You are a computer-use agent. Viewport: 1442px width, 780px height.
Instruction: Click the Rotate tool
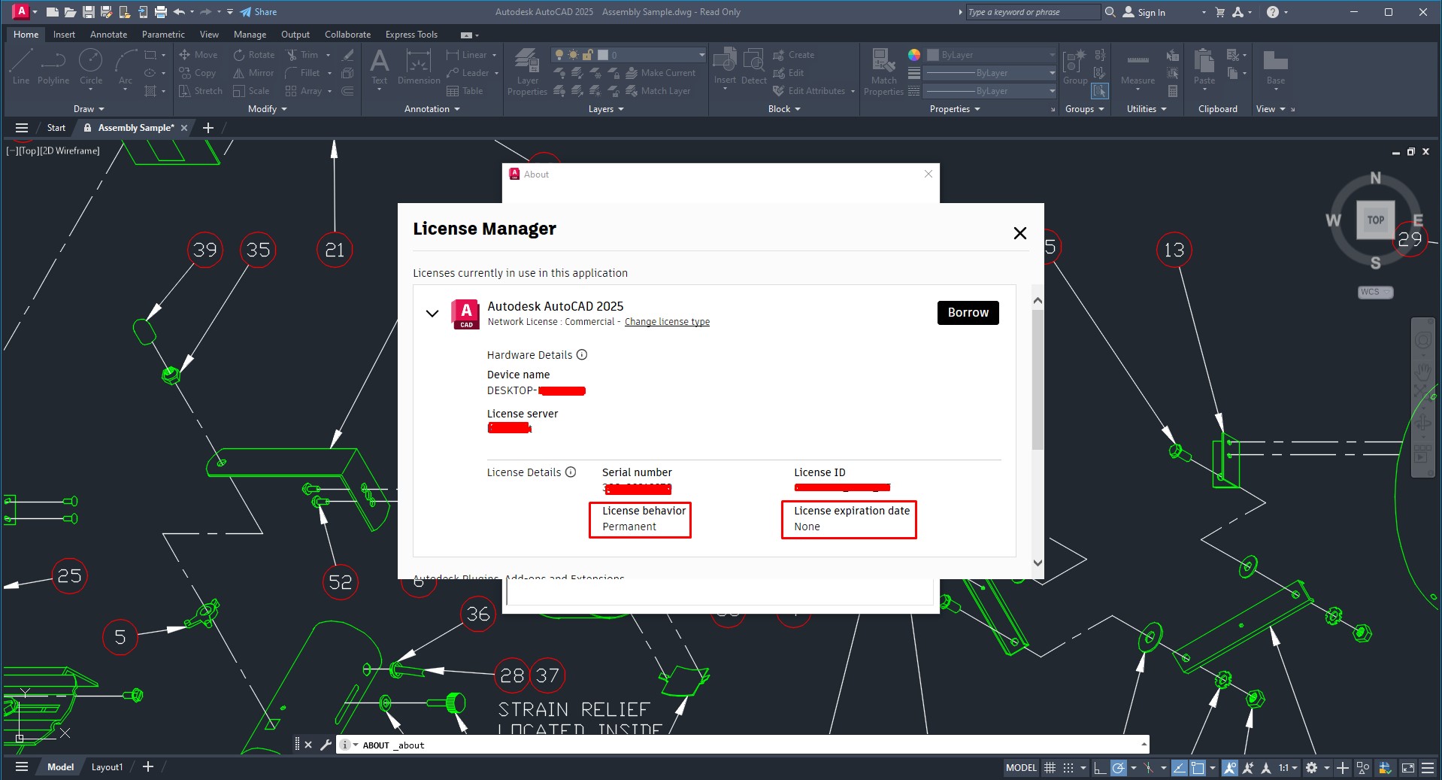pyautogui.click(x=254, y=55)
